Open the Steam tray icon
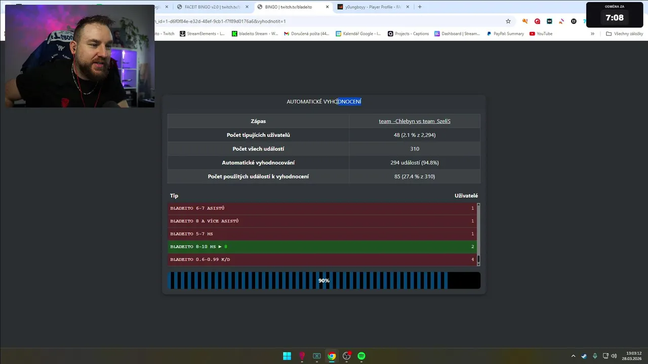 point(584,356)
